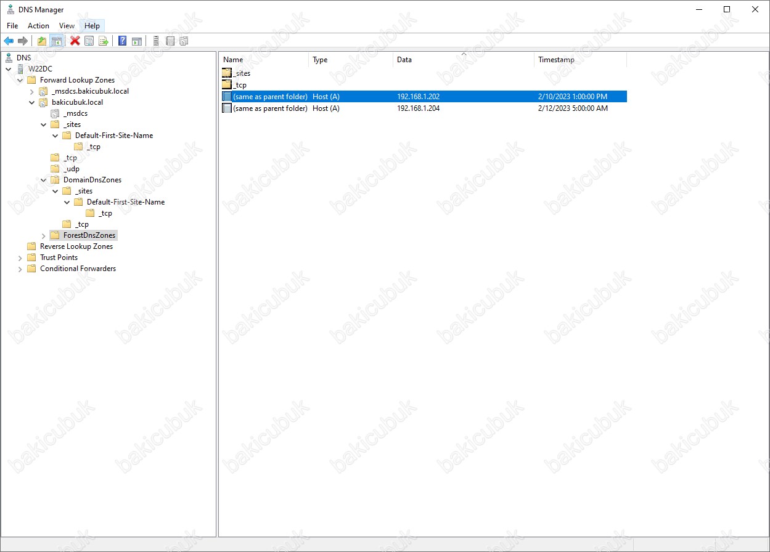This screenshot has height=552, width=770.
Task: Click the bakicubuk.local zone icon in tree
Action: pyautogui.click(x=43, y=102)
